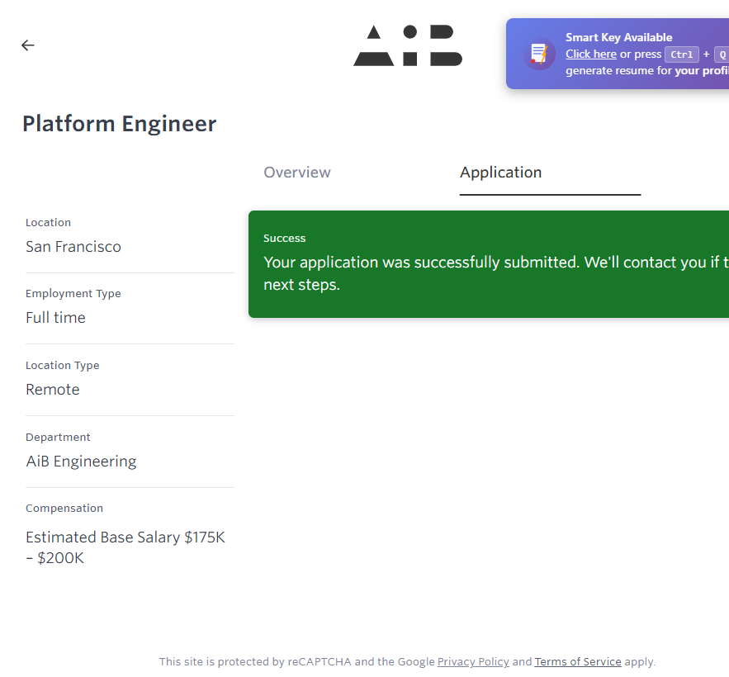
Task: Switch to the Overview tab
Action: click(x=297, y=173)
